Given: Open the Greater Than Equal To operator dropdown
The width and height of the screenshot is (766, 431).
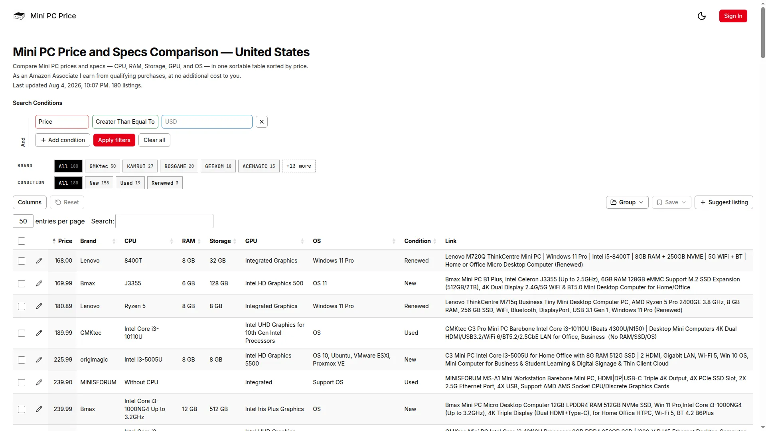Looking at the screenshot, I should (x=125, y=122).
